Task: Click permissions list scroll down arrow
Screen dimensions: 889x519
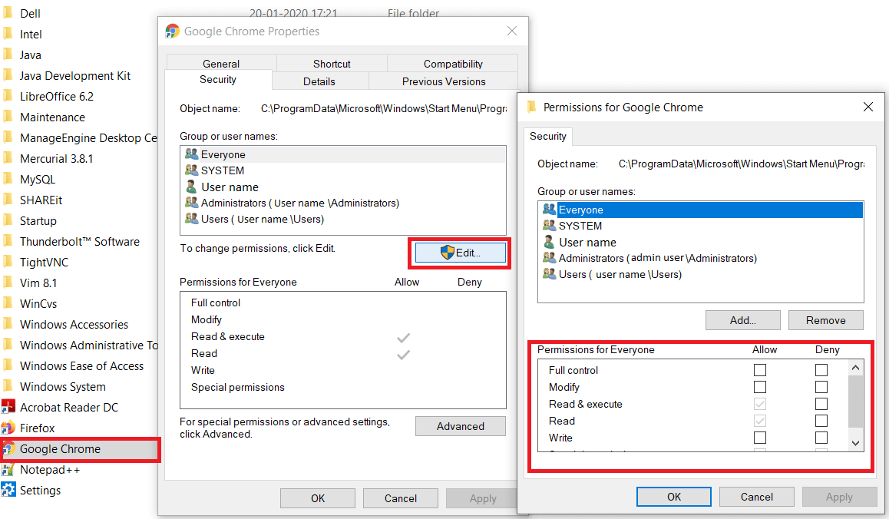Action: (x=855, y=443)
